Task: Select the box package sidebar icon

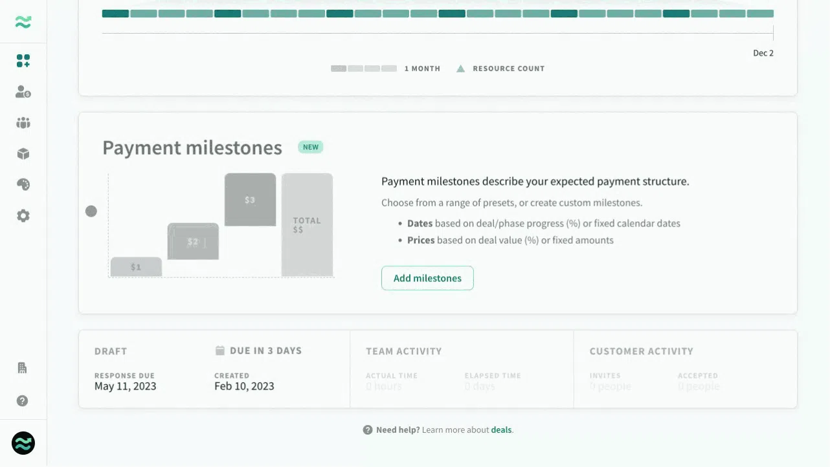Action: 23,154
